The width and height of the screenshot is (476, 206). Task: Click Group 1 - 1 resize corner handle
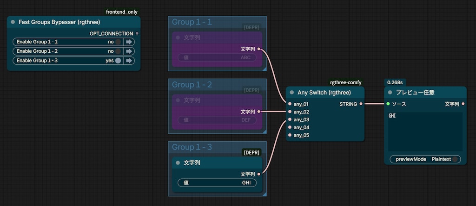coord(264,69)
